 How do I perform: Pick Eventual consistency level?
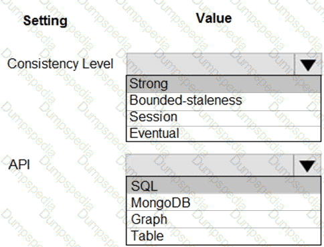point(224,133)
